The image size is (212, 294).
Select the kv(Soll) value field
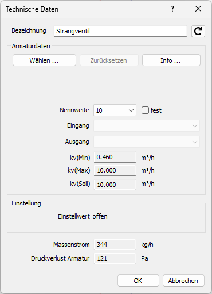tap(115, 185)
